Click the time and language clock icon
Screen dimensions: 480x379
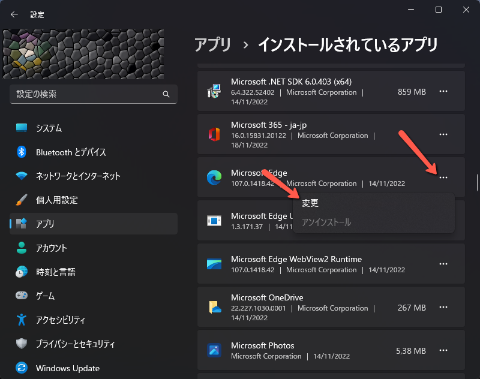(22, 272)
